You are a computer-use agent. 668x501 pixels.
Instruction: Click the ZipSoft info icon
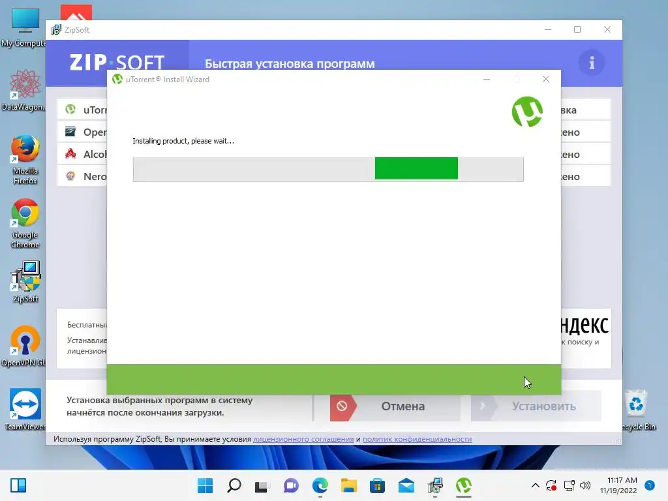click(x=591, y=63)
